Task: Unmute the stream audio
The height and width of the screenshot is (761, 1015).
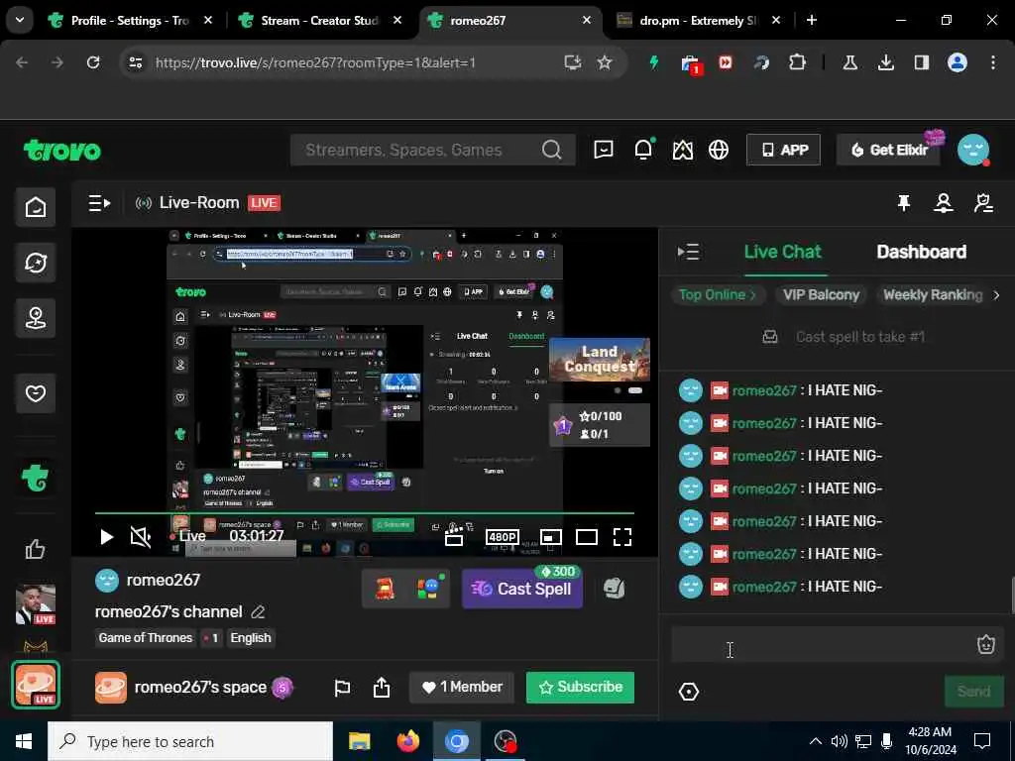Action: [141, 537]
